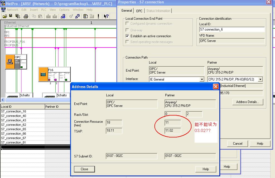Select the PN-IO module in F16

click(67, 76)
